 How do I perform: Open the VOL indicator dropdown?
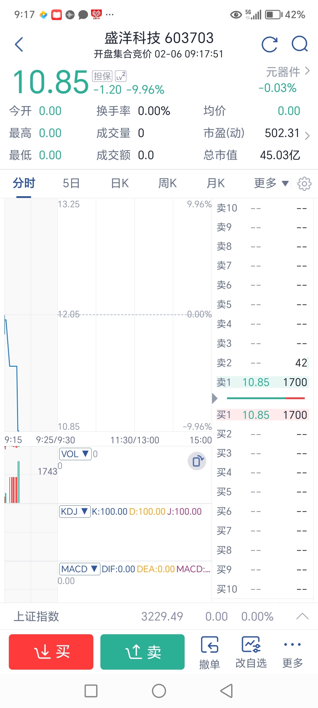(75, 454)
